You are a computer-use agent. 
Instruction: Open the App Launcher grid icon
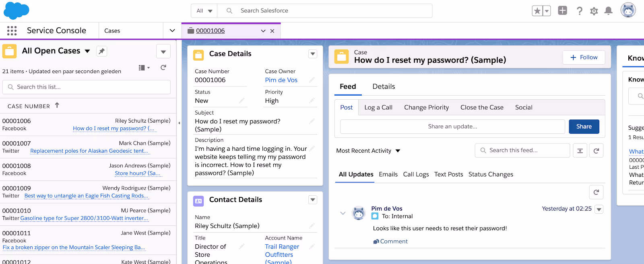point(12,31)
